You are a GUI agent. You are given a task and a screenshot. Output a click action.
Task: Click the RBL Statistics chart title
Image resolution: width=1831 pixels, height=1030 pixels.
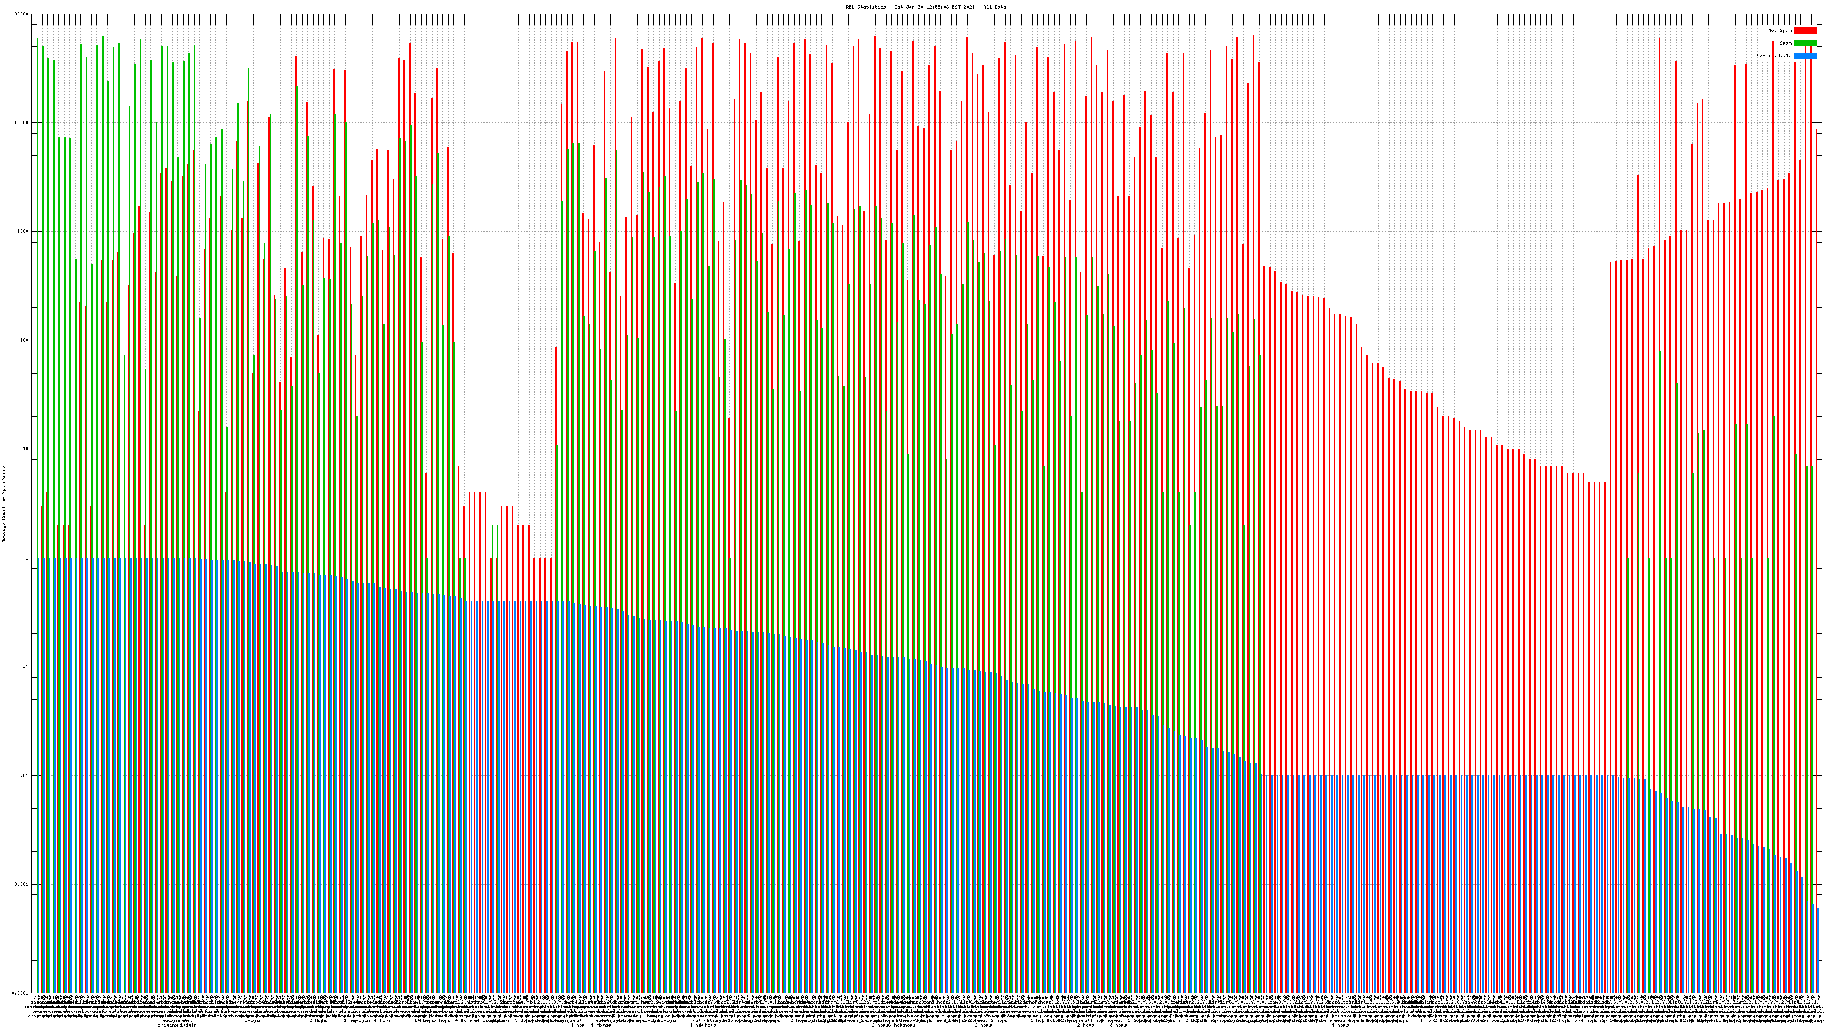tap(925, 7)
